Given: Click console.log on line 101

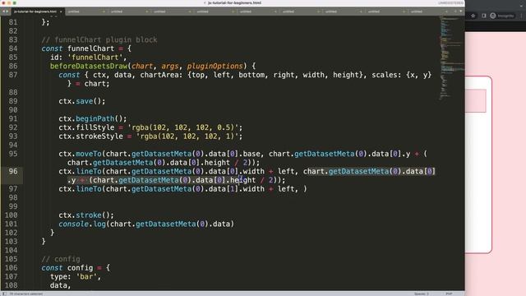Looking at the screenshot, I should pos(82,224).
